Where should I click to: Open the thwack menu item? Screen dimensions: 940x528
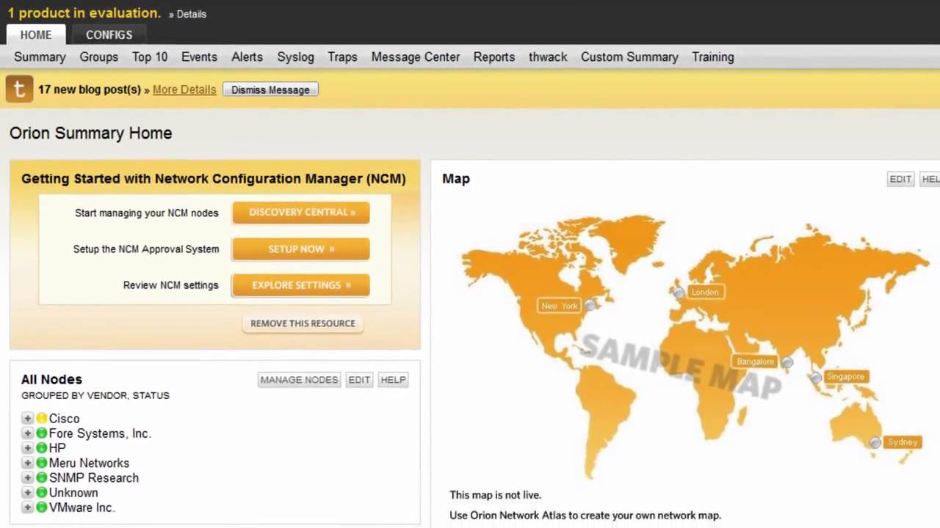[548, 56]
